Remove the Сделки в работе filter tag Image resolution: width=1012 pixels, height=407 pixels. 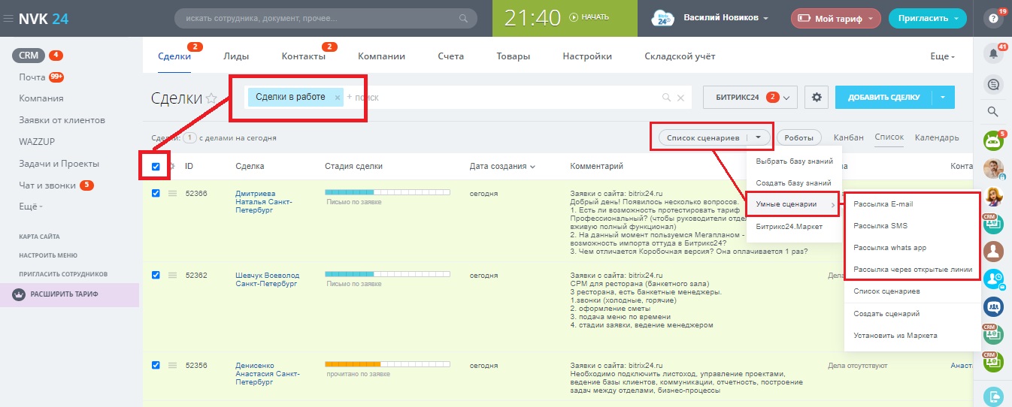coord(338,97)
